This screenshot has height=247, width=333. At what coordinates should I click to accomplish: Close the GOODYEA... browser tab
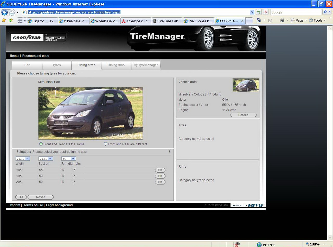pyautogui.click(x=242, y=21)
